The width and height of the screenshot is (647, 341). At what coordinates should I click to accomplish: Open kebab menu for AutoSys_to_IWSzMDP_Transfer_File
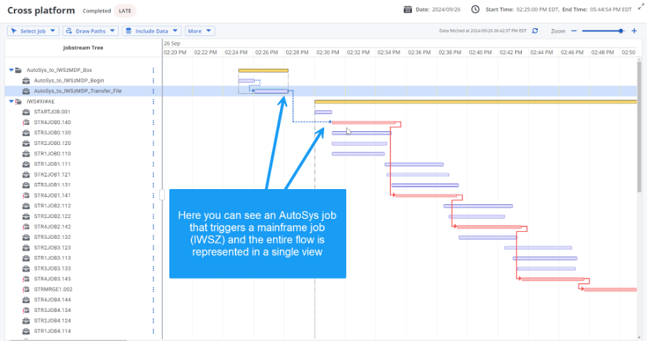(x=153, y=91)
